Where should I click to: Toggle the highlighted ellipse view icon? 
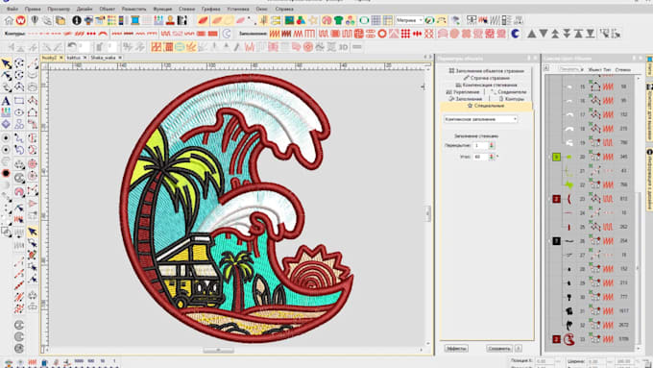pos(180,47)
